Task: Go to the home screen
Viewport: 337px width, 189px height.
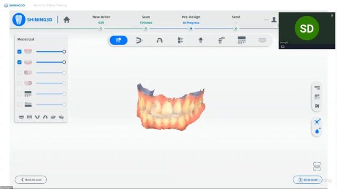Action: 67,20
